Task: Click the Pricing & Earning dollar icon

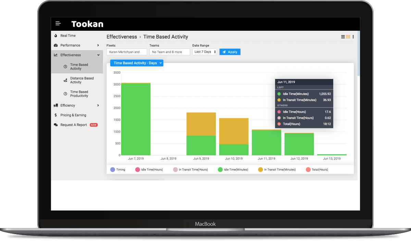Action: [56, 115]
